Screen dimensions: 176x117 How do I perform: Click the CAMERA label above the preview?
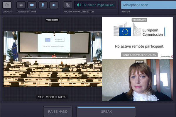pos(139,62)
